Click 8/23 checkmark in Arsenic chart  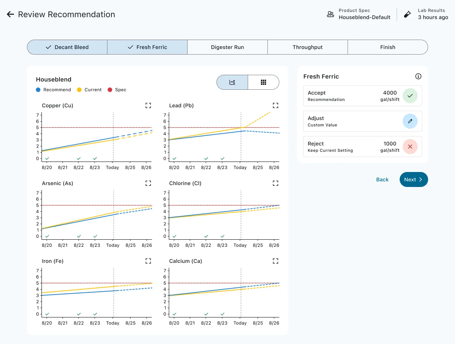95,236
